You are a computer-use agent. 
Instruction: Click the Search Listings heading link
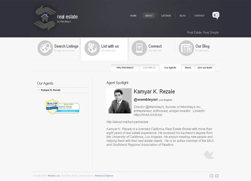tap(66, 46)
